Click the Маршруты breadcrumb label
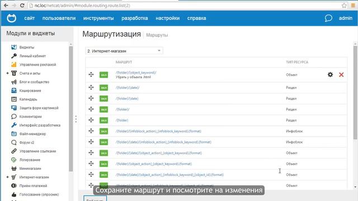The height and width of the screenshot is (201, 358). (157, 35)
